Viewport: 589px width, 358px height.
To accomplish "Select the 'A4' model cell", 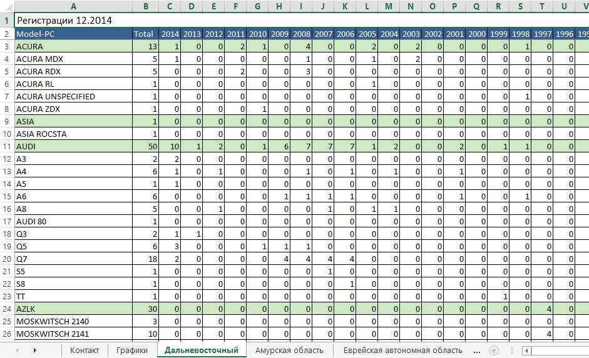I will pos(73,172).
